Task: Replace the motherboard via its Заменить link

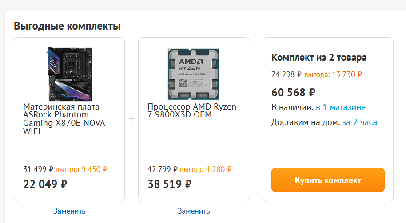Action: click(x=69, y=211)
